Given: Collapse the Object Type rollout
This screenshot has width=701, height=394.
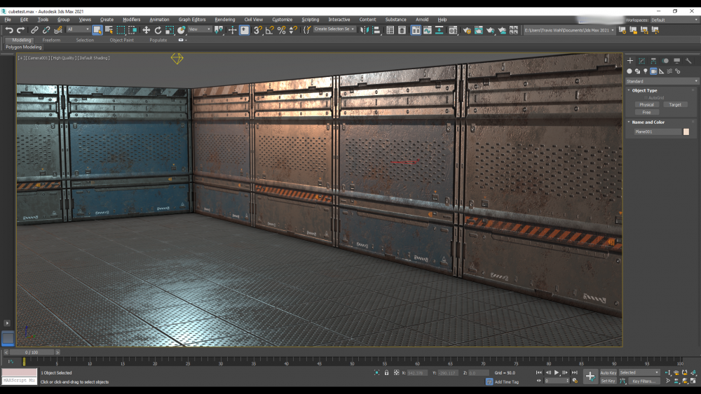Looking at the screenshot, I should coord(644,90).
